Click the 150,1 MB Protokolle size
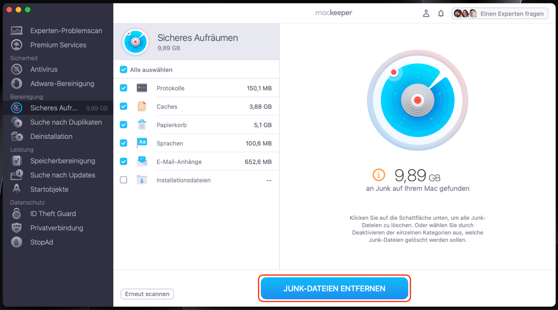The width and height of the screenshot is (558, 310). click(259, 88)
